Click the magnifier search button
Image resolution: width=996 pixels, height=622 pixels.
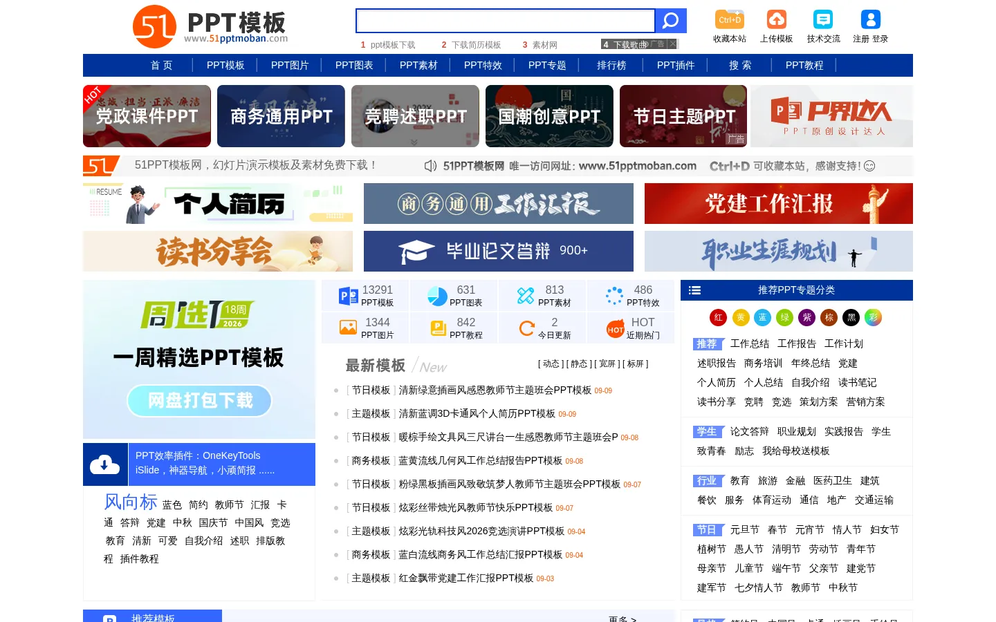670,21
